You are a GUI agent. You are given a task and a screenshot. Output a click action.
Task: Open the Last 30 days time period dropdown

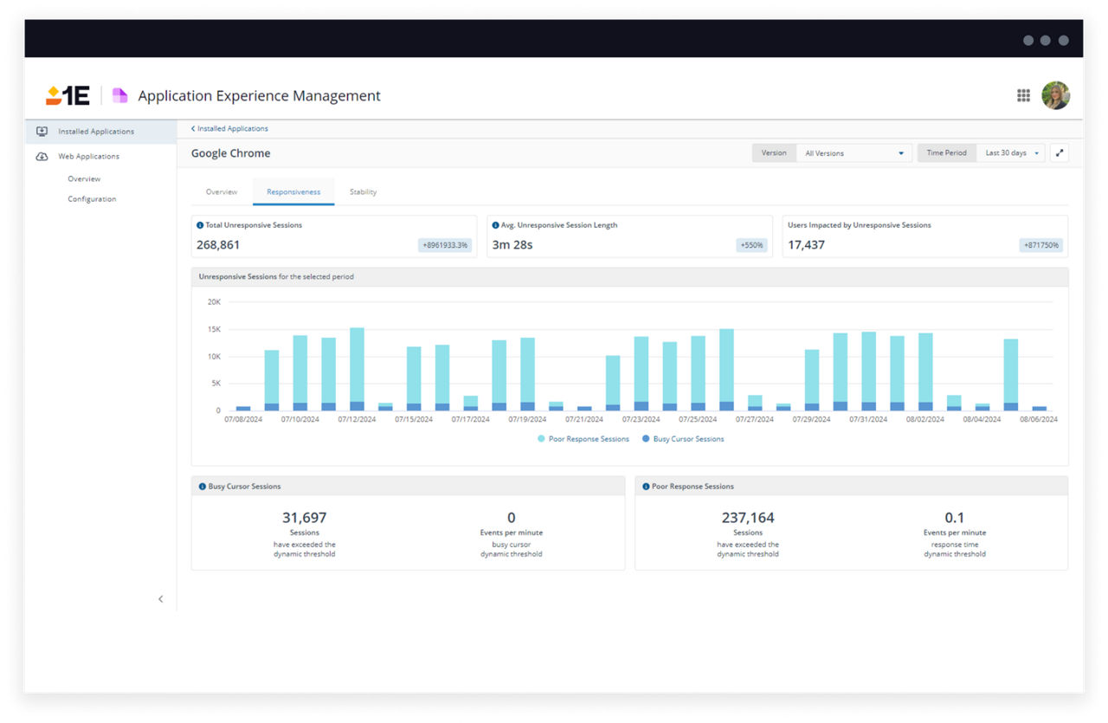point(1011,153)
